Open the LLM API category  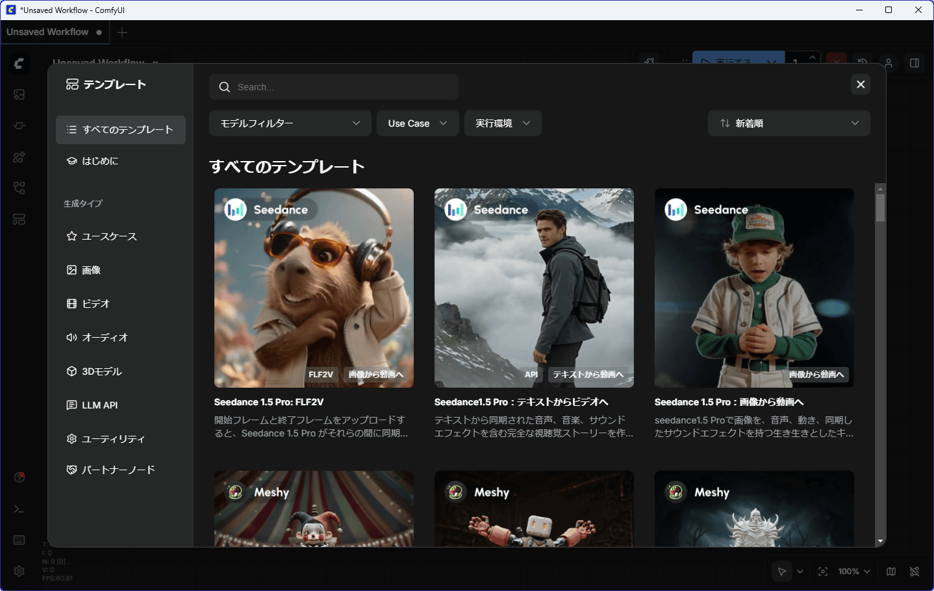(x=99, y=405)
